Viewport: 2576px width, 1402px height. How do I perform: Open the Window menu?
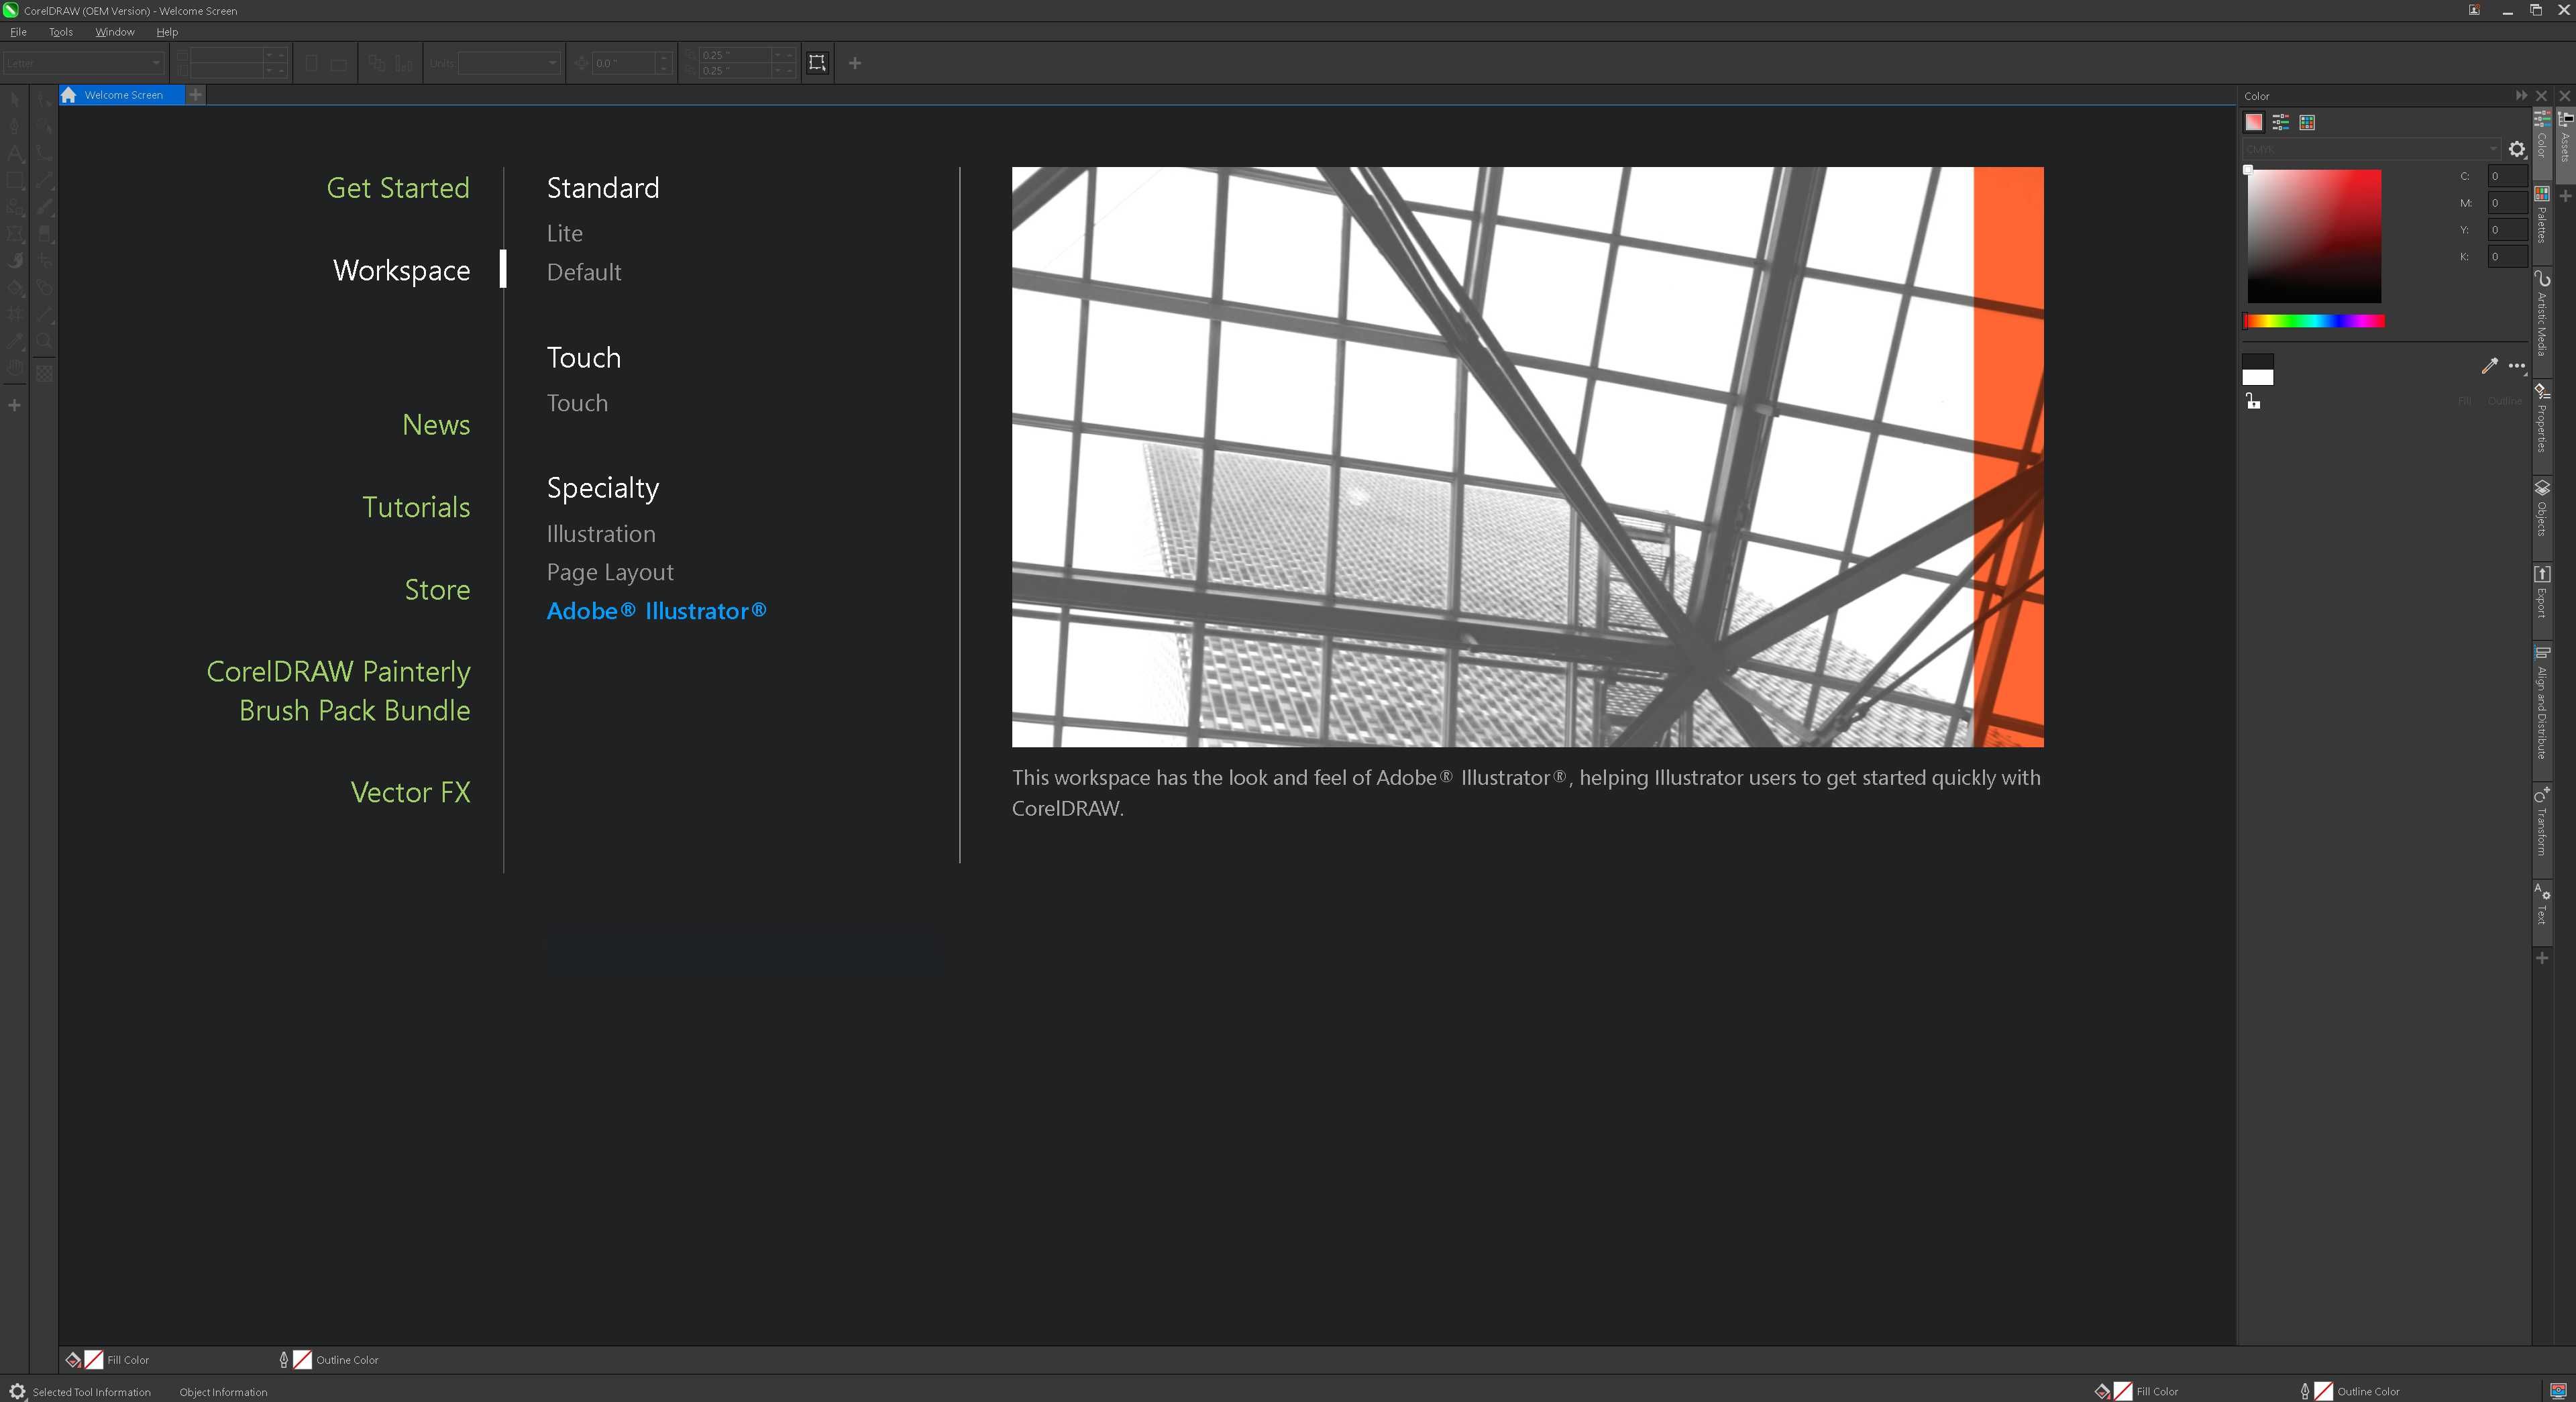114,32
